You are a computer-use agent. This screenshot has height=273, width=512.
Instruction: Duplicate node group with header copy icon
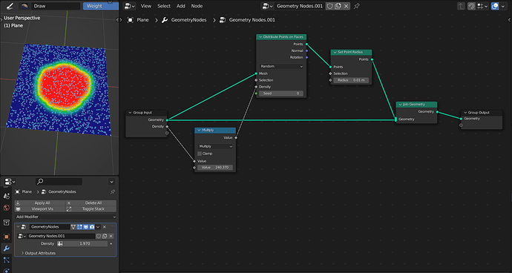pos(338,6)
